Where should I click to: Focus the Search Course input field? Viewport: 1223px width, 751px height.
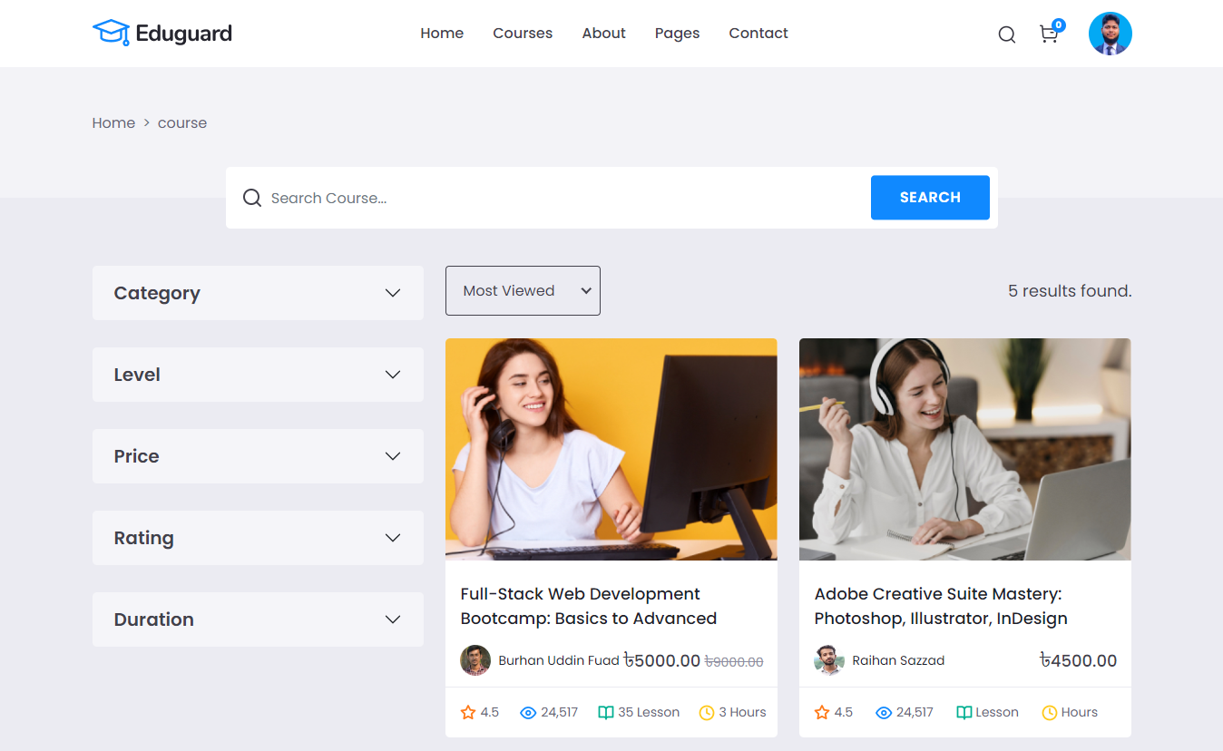click(563, 198)
